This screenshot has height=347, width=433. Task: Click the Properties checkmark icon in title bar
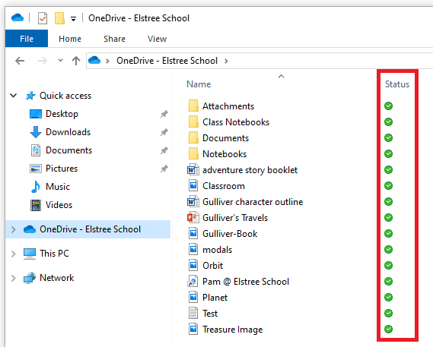(43, 18)
